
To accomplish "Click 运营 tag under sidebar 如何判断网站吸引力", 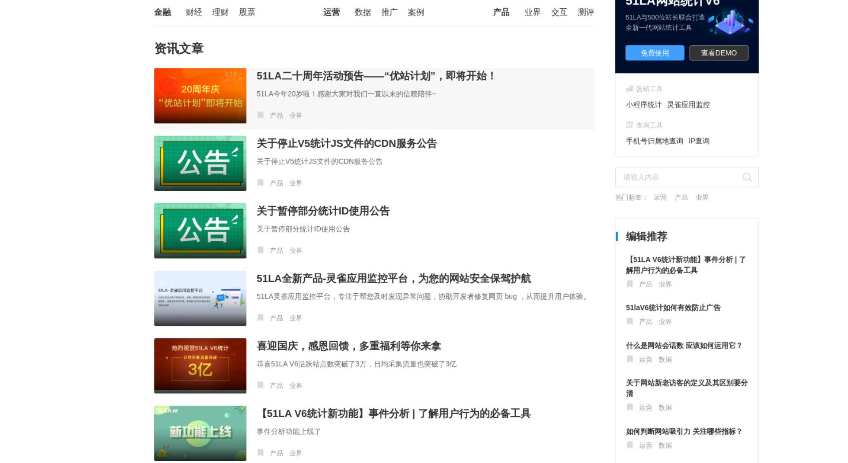I will click(x=646, y=445).
